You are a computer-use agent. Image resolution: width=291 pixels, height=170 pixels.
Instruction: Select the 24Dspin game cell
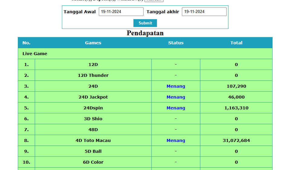pos(93,108)
